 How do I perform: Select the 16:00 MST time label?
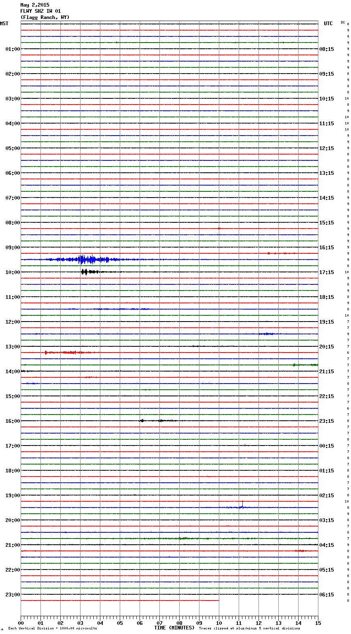pos(13,421)
